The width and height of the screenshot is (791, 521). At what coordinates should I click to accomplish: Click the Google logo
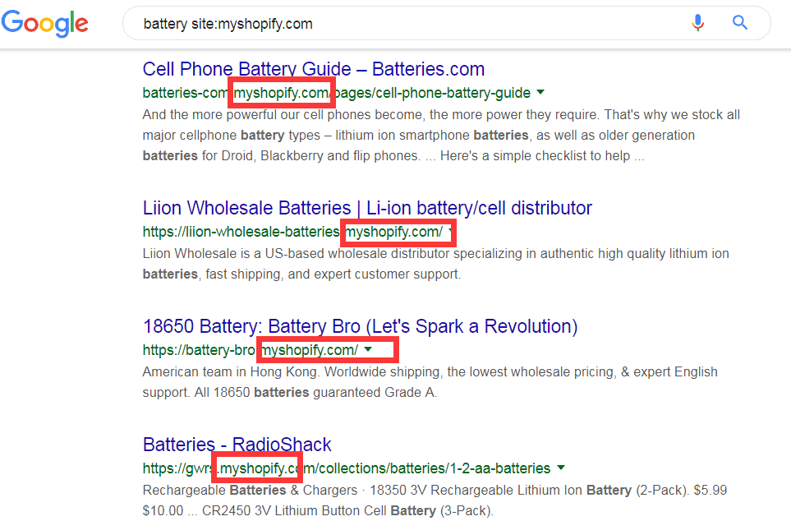[44, 23]
